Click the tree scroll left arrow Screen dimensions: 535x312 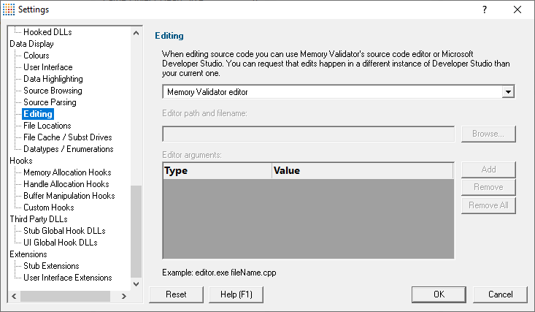click(x=14, y=296)
